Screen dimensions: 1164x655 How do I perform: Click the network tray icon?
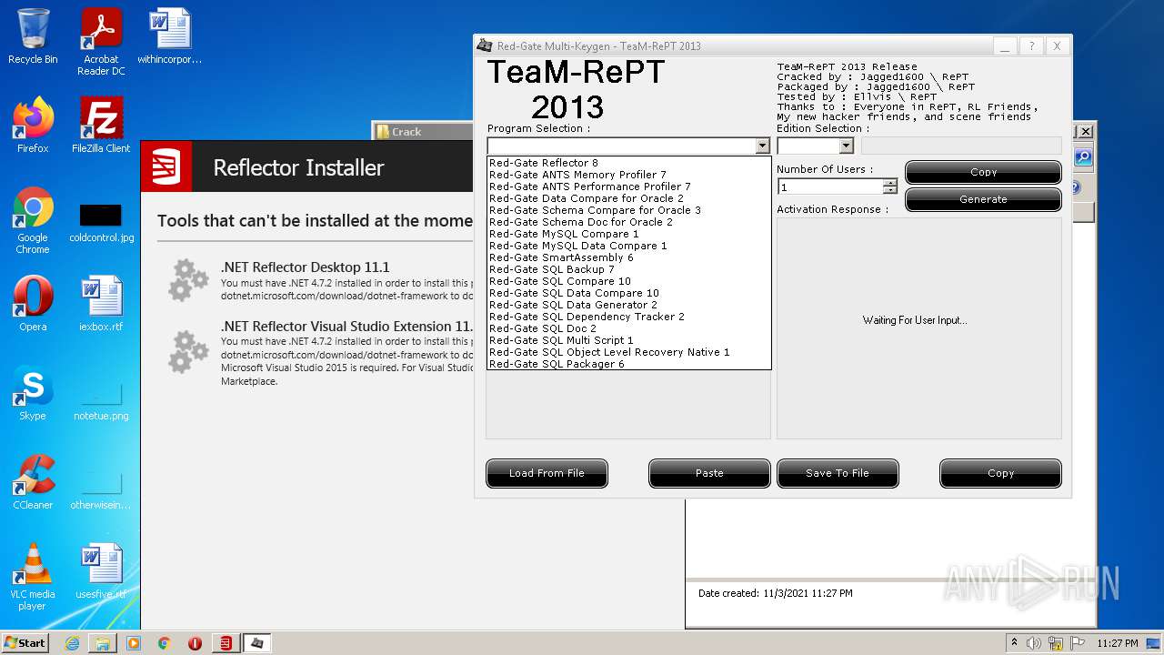(x=1056, y=643)
